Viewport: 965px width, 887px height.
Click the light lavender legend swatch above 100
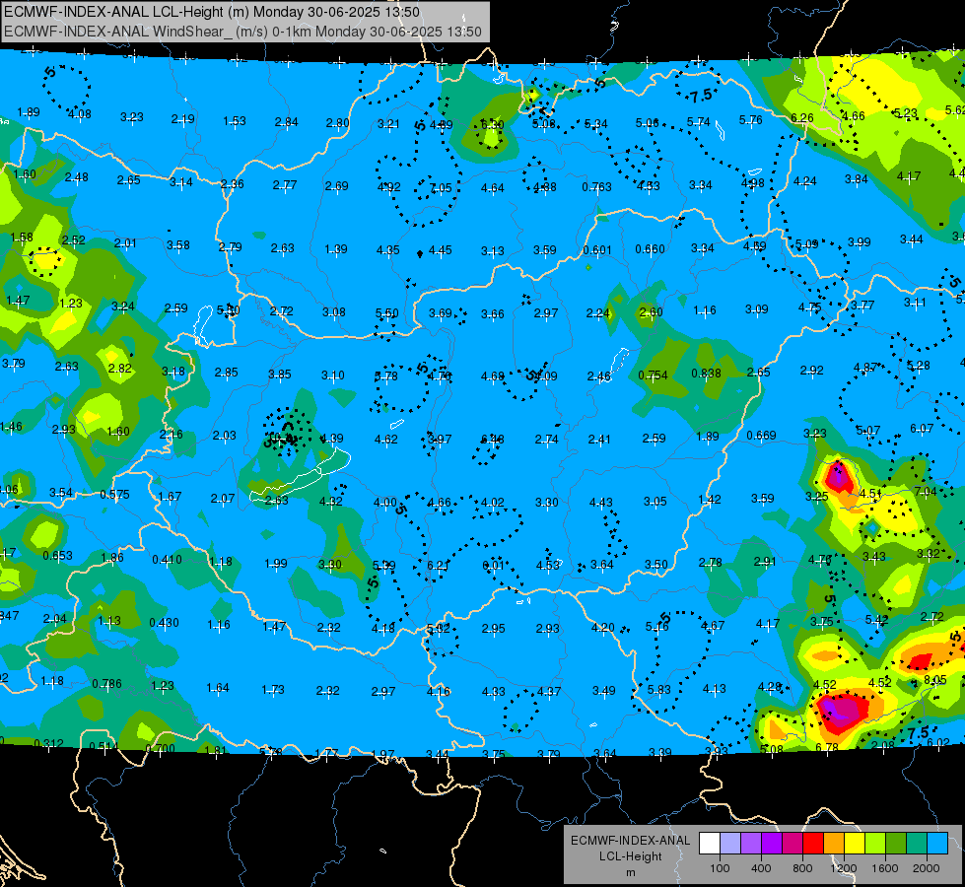click(x=730, y=844)
